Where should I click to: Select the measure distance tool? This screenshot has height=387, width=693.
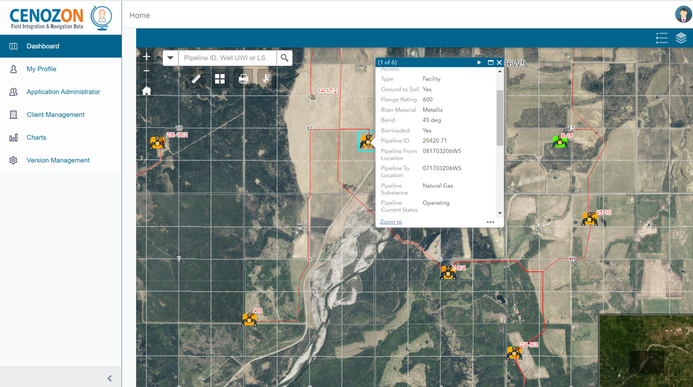[195, 78]
